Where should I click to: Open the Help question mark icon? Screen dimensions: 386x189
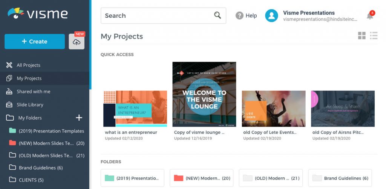tap(239, 15)
